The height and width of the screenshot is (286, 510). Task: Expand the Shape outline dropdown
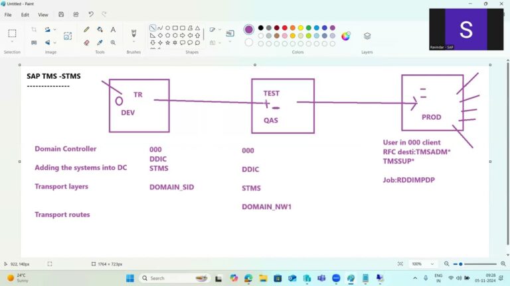[x=220, y=30]
